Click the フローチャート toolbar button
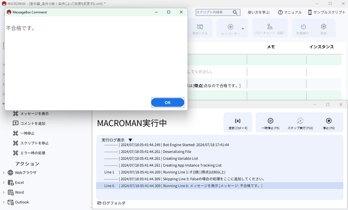348x210 pixels. tap(269, 29)
